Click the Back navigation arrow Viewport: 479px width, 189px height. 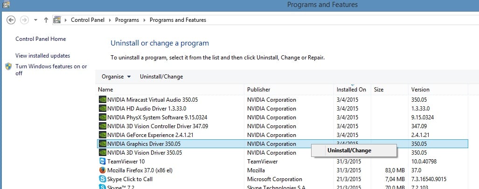(x=11, y=20)
